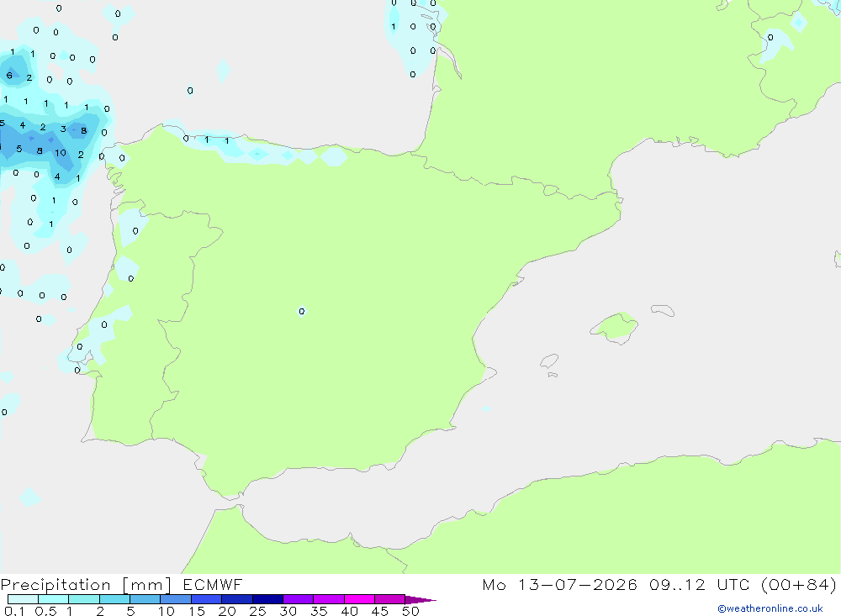Click the legend scale label 15
The image size is (841, 616).
point(197,611)
